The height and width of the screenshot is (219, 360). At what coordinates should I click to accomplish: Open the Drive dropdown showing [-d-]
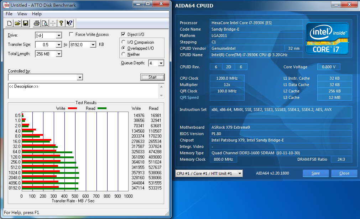pos(59,35)
